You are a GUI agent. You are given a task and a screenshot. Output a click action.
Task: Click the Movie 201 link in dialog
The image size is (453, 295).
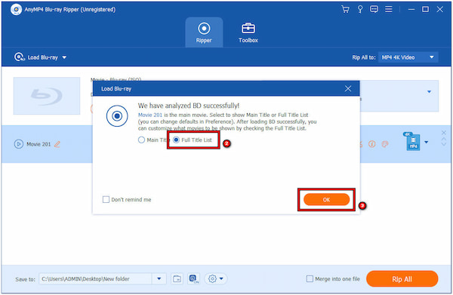150,115
